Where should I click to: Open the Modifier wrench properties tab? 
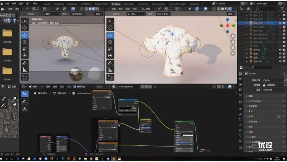[x=240, y=114]
